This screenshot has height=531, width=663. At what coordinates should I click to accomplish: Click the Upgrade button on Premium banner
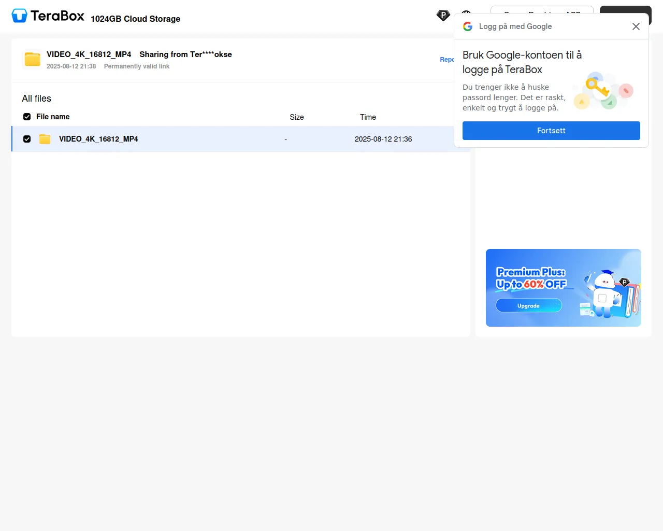(528, 306)
